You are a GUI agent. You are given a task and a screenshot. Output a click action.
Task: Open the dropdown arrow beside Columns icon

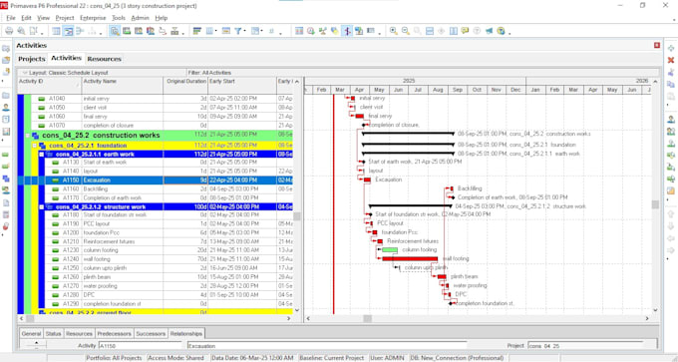tap(216, 31)
